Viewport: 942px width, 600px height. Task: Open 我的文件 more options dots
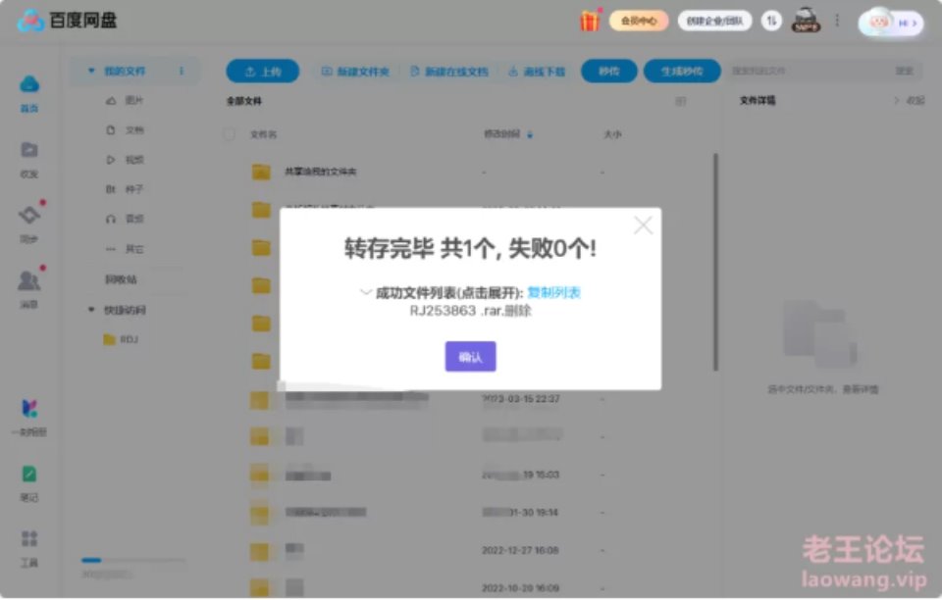182,71
